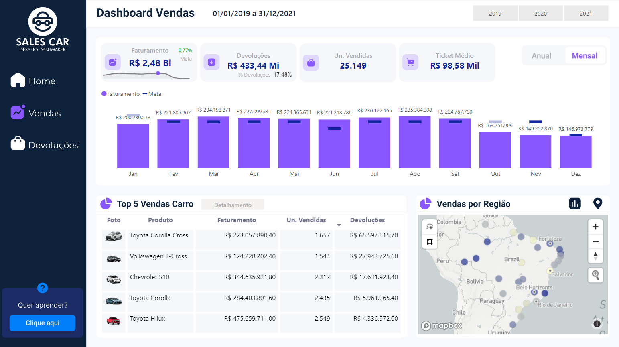The width and height of the screenshot is (619, 347).
Task: Click the Fortaleza point on map
Action: (x=550, y=244)
